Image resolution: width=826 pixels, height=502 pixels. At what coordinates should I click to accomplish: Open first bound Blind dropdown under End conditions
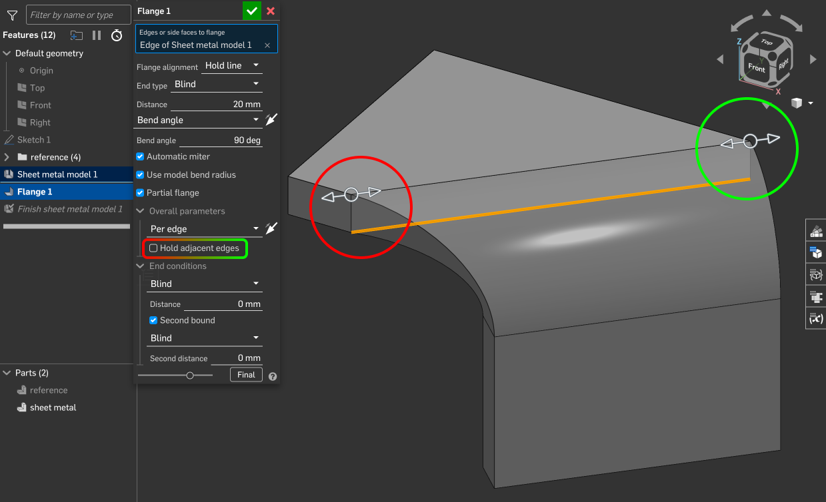pyautogui.click(x=204, y=284)
